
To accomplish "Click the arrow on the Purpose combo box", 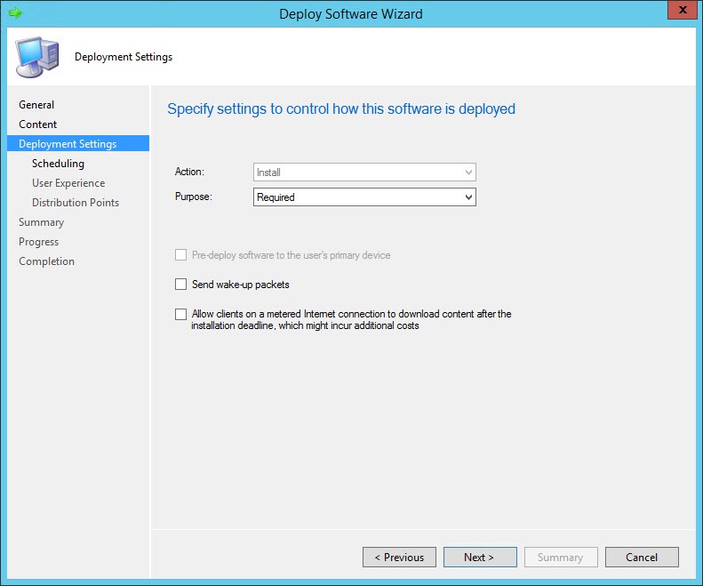I will 468,197.
